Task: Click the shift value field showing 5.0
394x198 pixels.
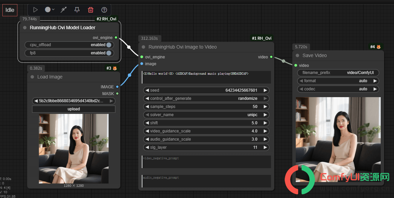Action: tap(206, 123)
